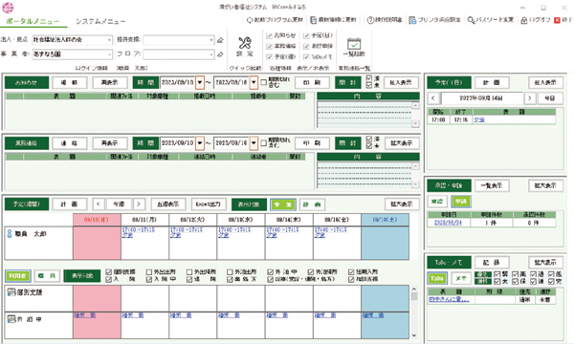Open 業務連絡 end date picker arrow
This screenshot has height=344, width=574.
[x=254, y=143]
